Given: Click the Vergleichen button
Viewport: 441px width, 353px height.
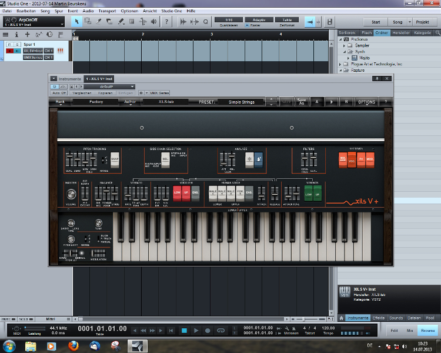Looking at the screenshot, I should tap(82, 93).
